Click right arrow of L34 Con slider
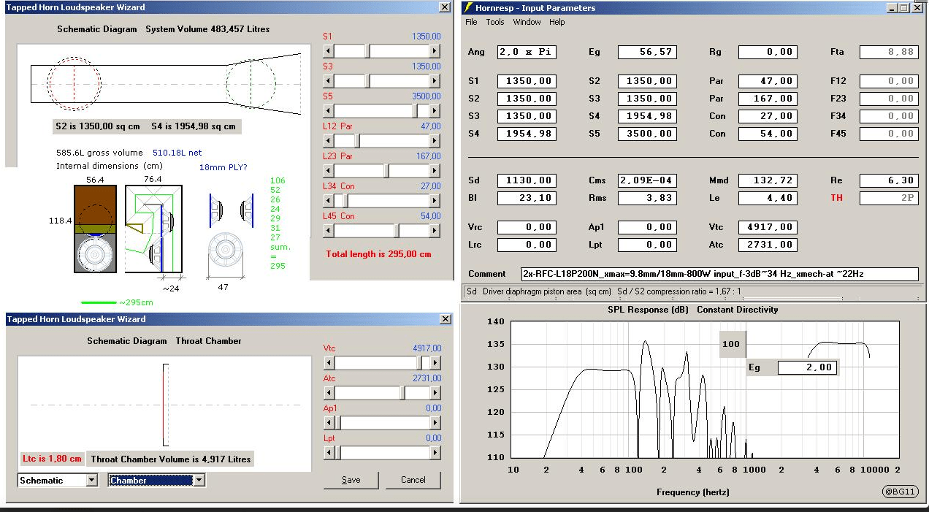This screenshot has width=929, height=512. point(435,201)
